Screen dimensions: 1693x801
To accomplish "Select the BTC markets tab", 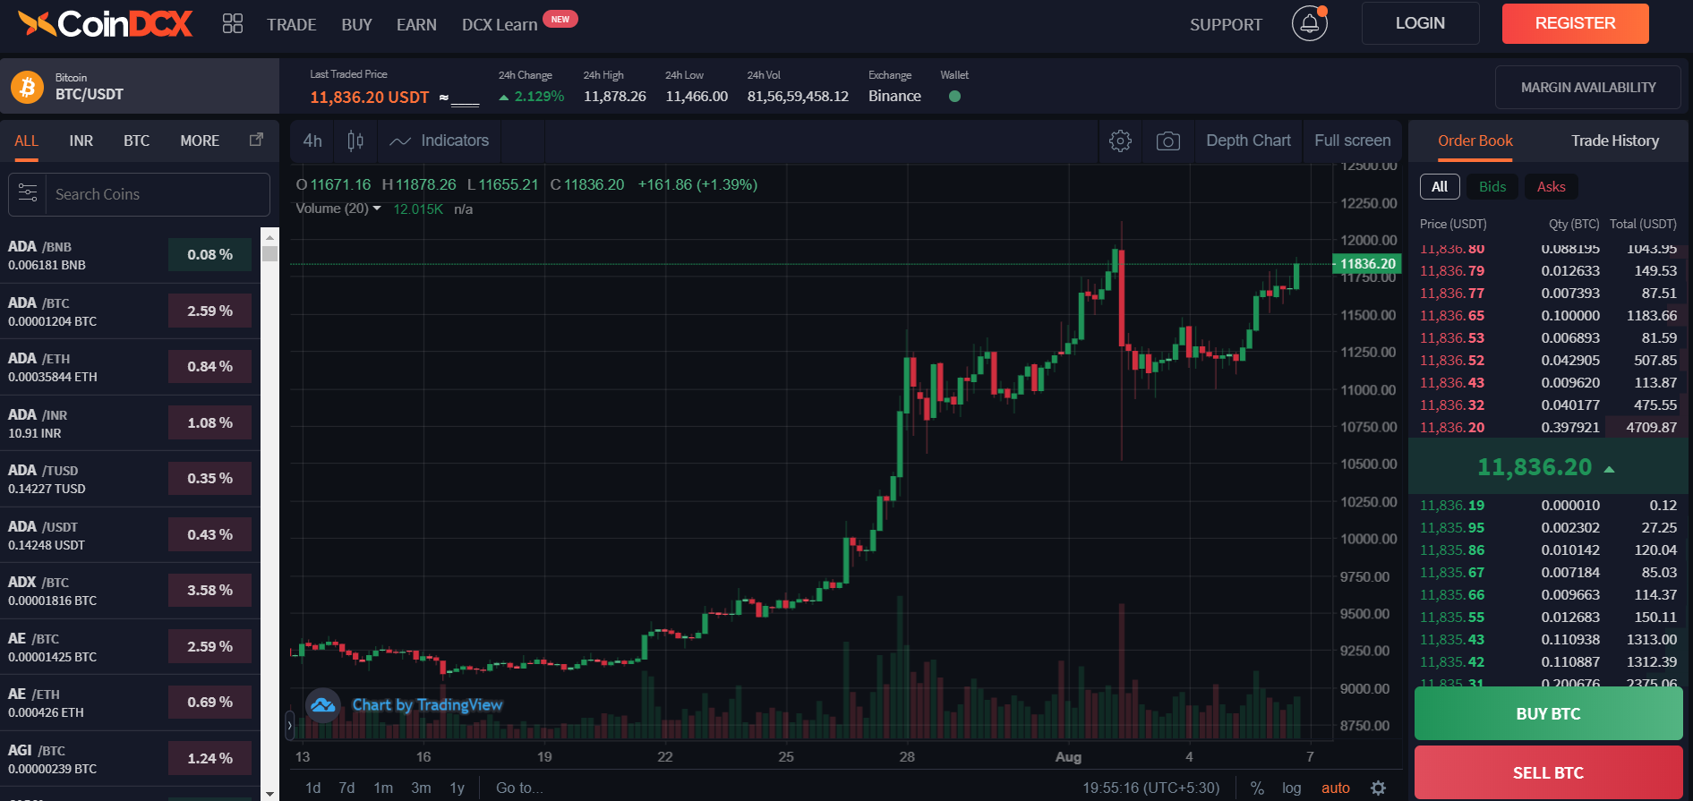I will tap(136, 141).
